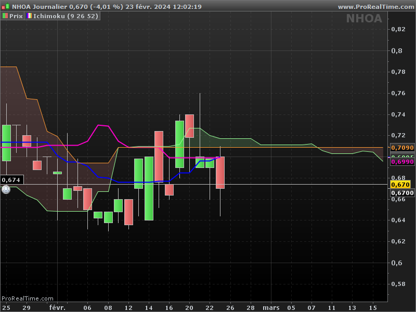Click the black 0,6700 cursor price tag

(x=402, y=193)
